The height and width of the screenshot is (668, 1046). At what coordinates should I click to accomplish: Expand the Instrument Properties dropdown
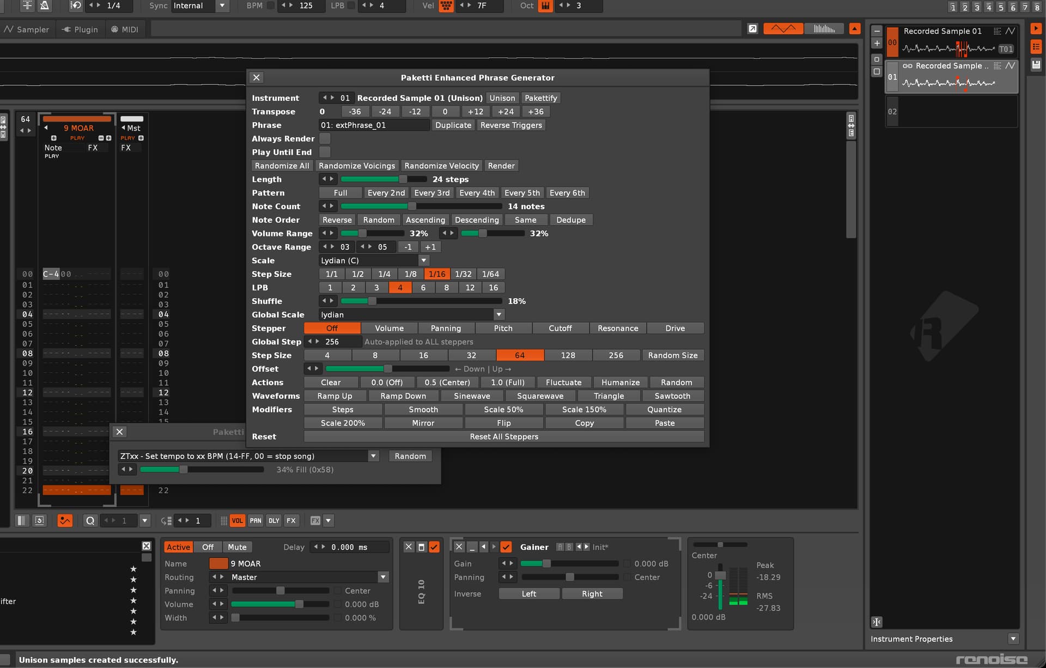1013,639
